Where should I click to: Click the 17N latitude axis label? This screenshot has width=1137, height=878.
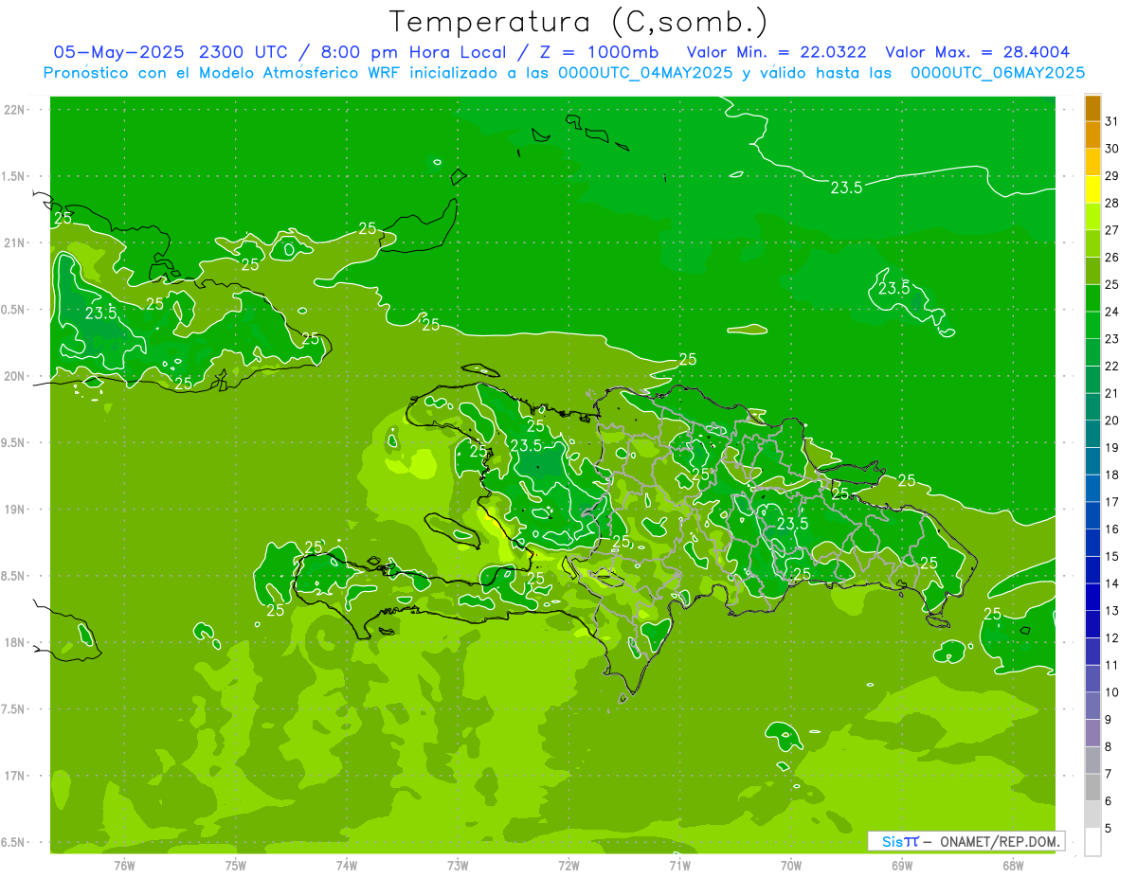14,776
